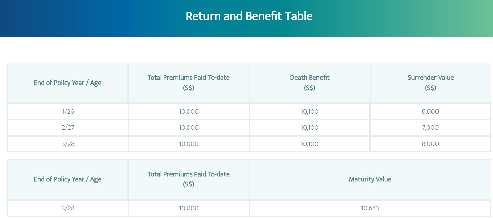Click the 10,000 premiums cell in row 1/26
Viewport: 493px width, 218px height.
point(189,112)
